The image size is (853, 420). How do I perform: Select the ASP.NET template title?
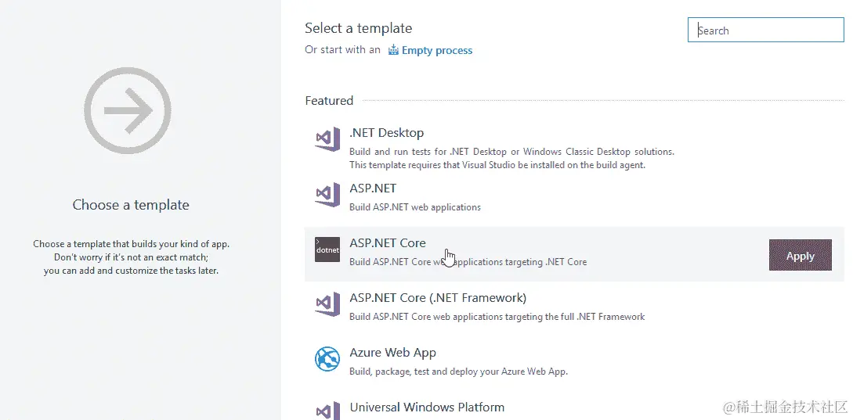pyautogui.click(x=373, y=188)
